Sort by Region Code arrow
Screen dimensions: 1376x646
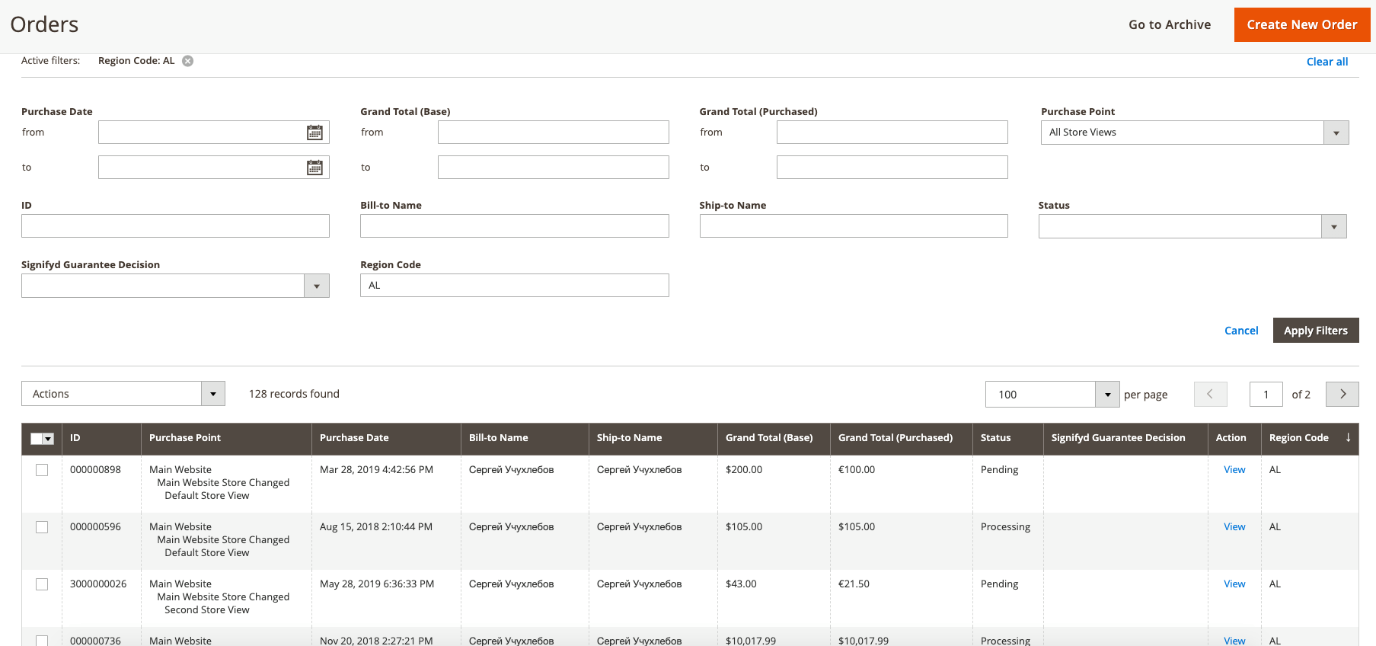click(1348, 437)
